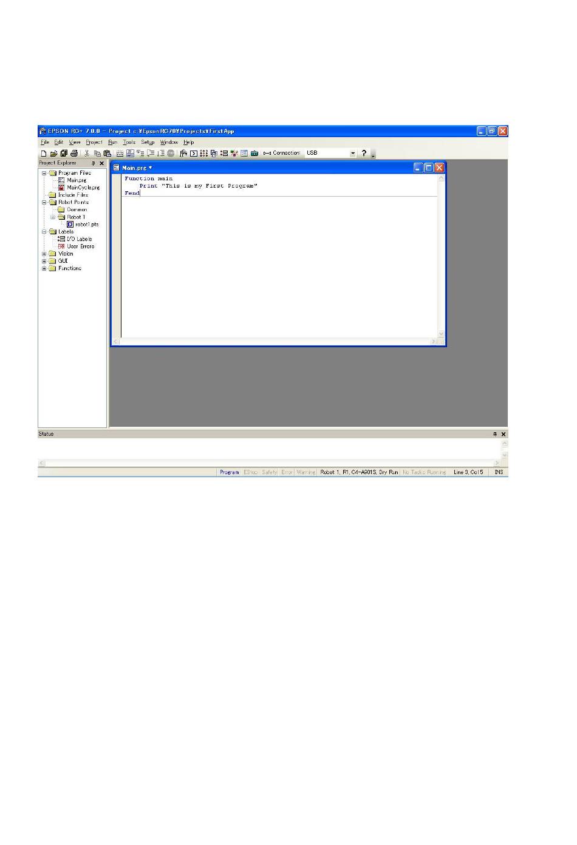Image resolution: width=577 pixels, height=845 pixels.
Task: Collapse the Robot 1 folder node
Action: 53,217
